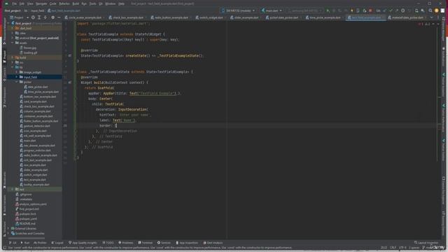448x252 pixels.
Task: Open the main.dart run configuration dropdown
Action: (x=272, y=10)
